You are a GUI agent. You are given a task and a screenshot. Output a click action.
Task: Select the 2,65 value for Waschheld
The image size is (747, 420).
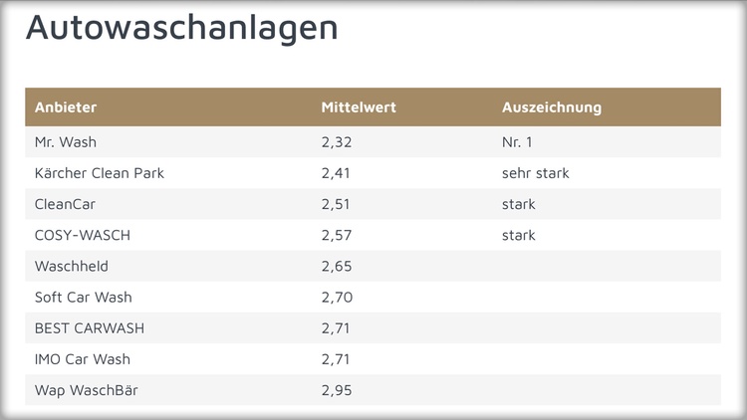337,267
